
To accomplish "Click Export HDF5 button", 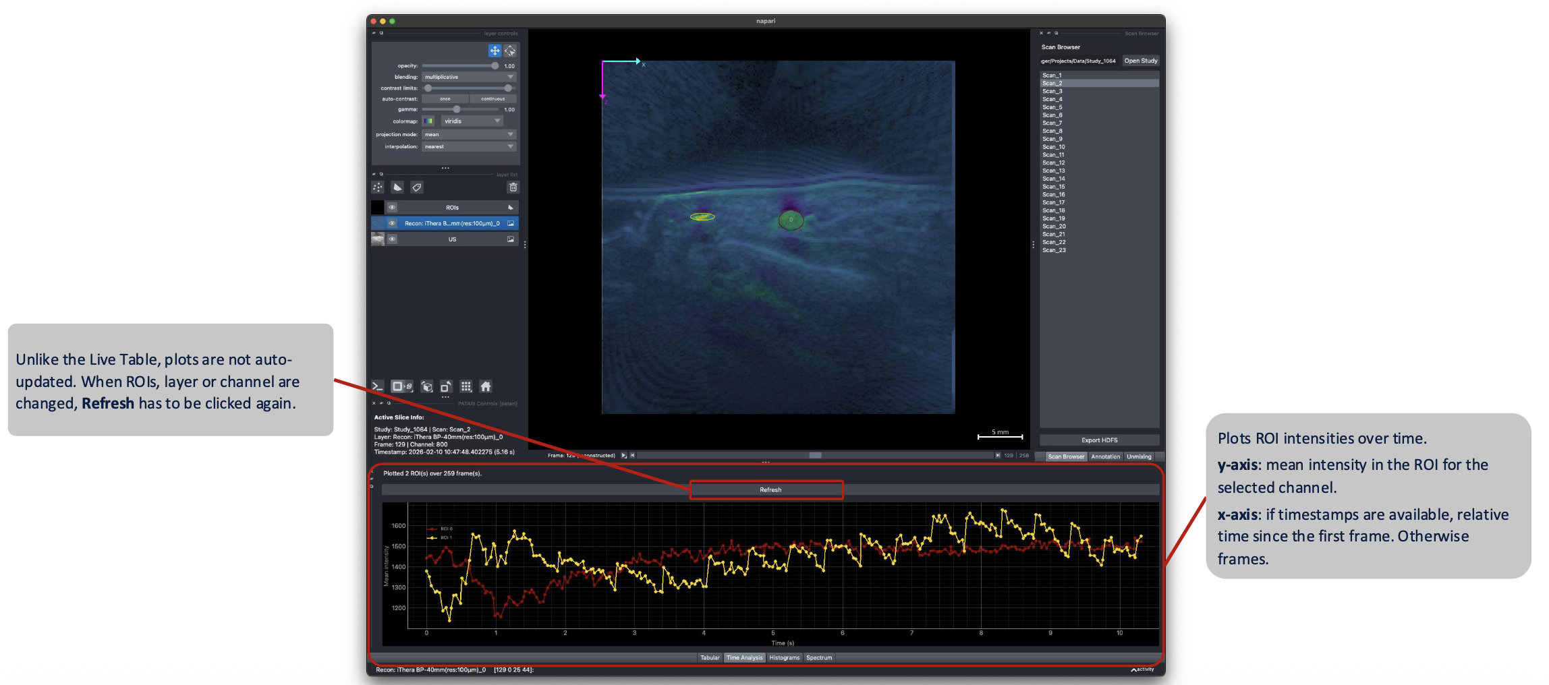I will (1100, 440).
